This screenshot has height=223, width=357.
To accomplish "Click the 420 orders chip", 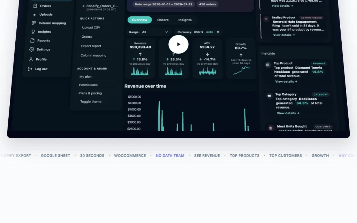I will 207,4.
